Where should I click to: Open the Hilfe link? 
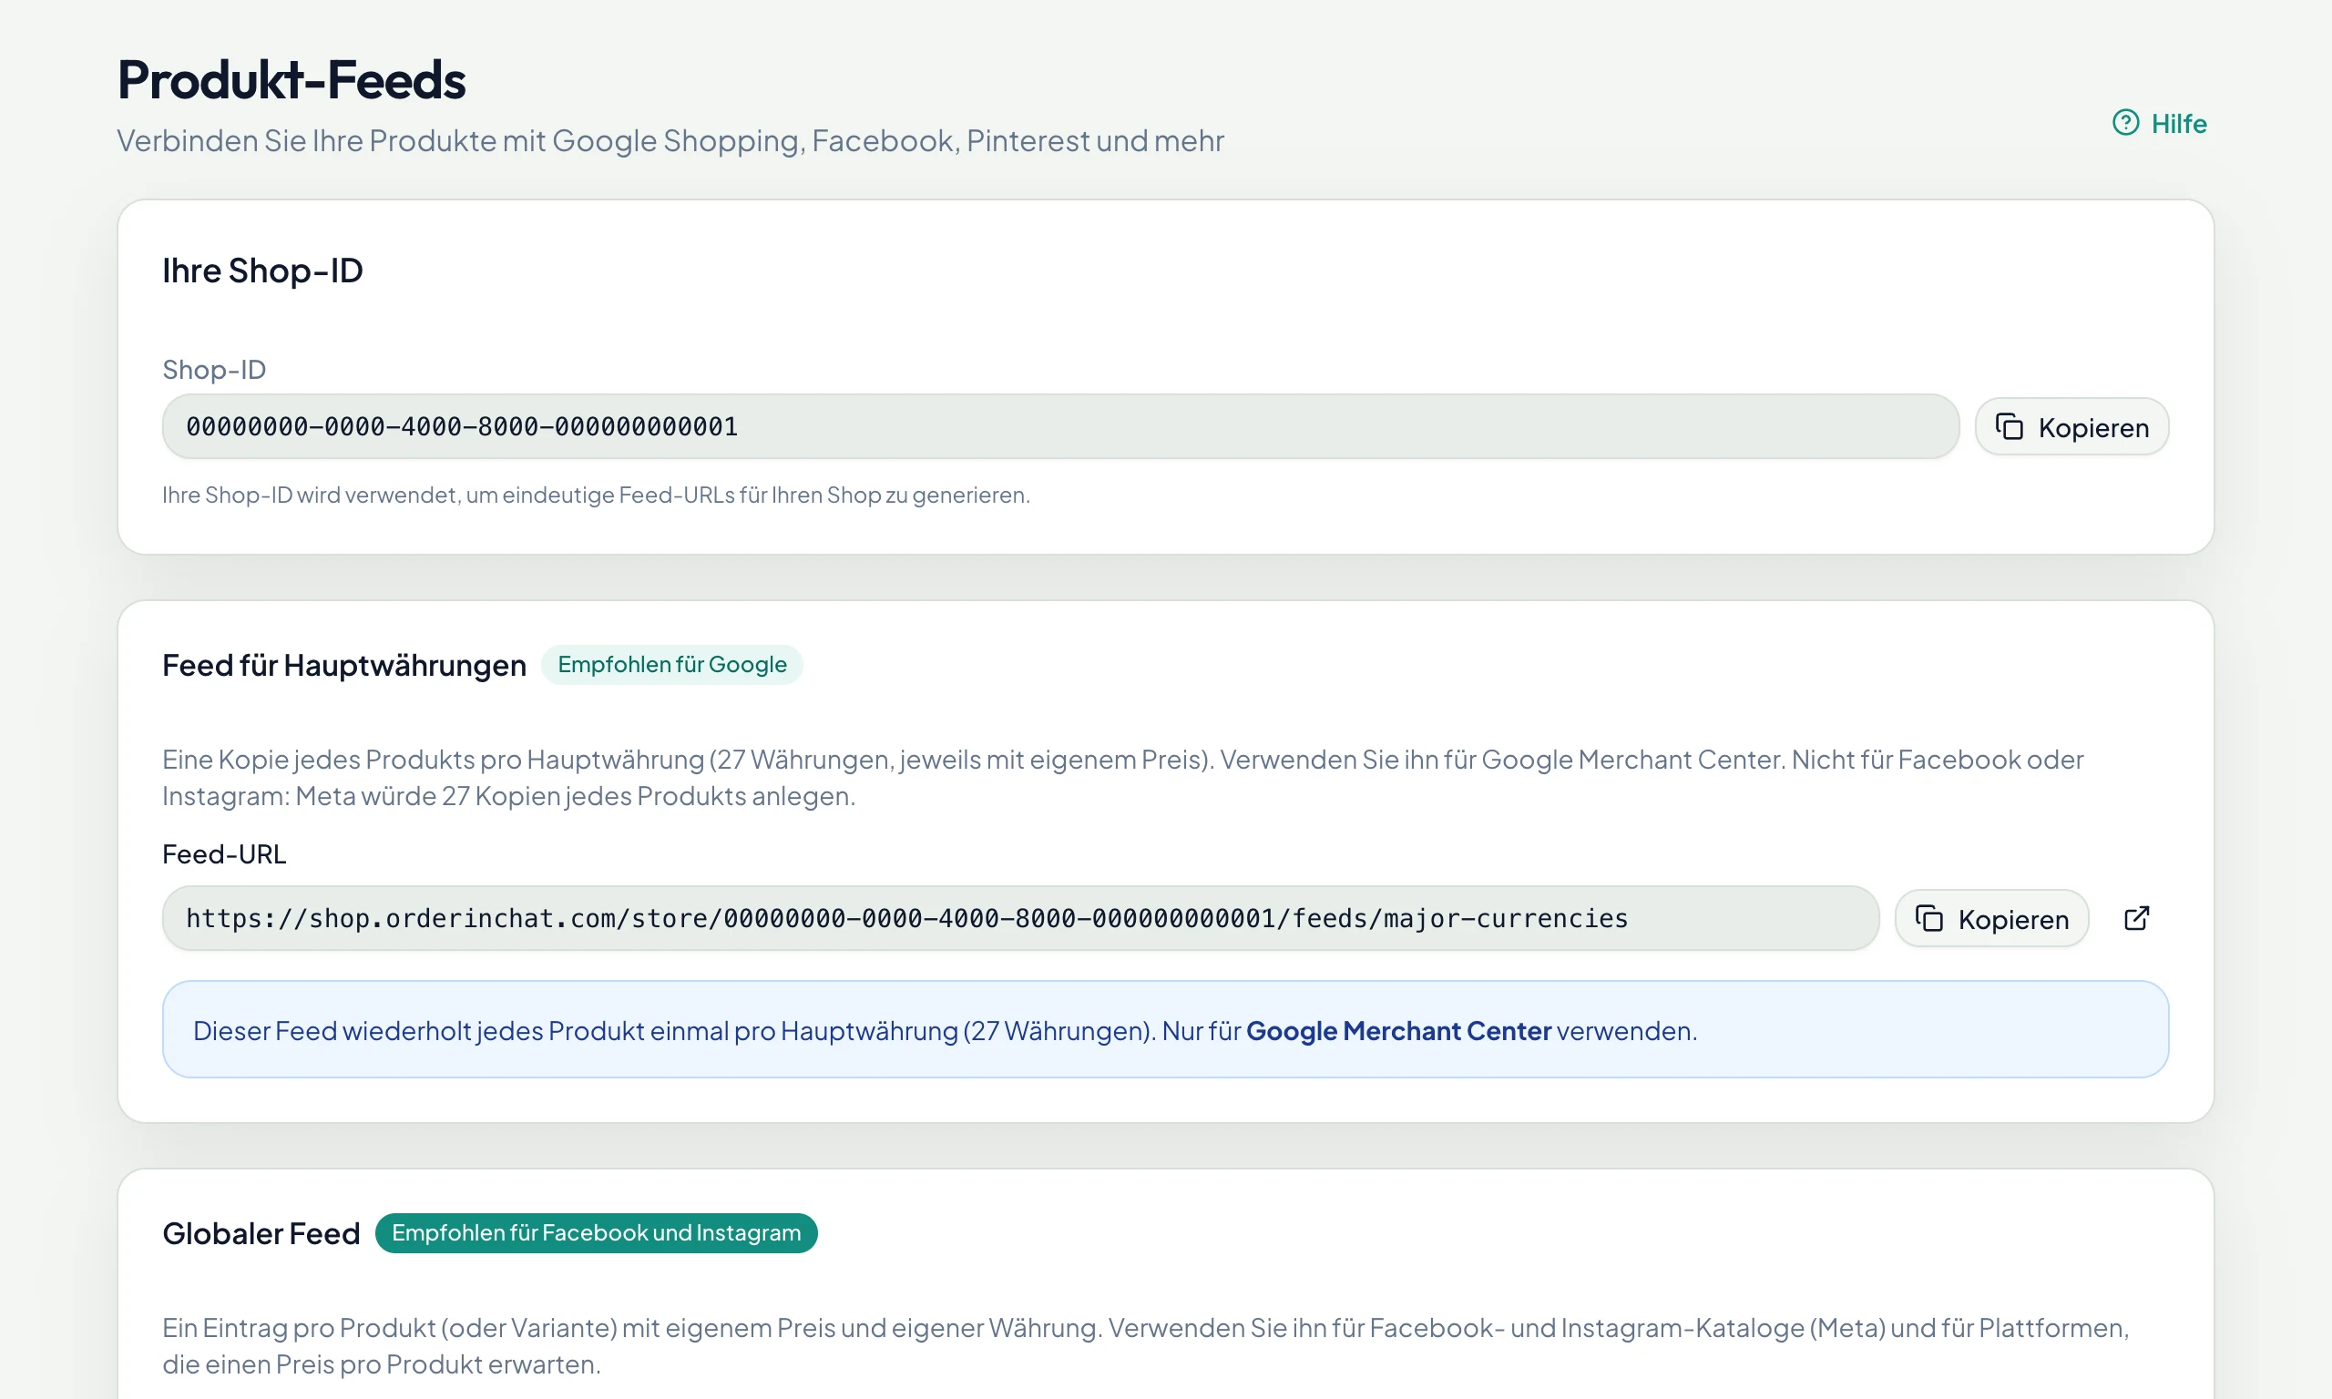(2160, 124)
